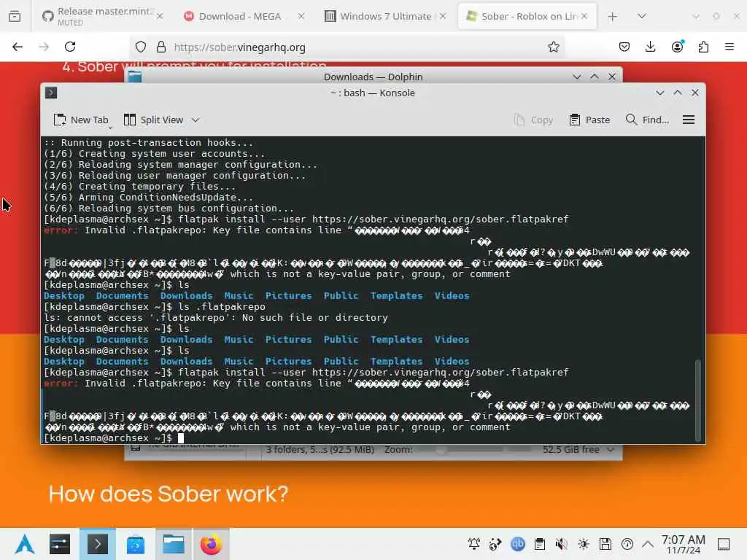Click Dolphin's titlebar dropdown chevron

pyautogui.click(x=577, y=77)
